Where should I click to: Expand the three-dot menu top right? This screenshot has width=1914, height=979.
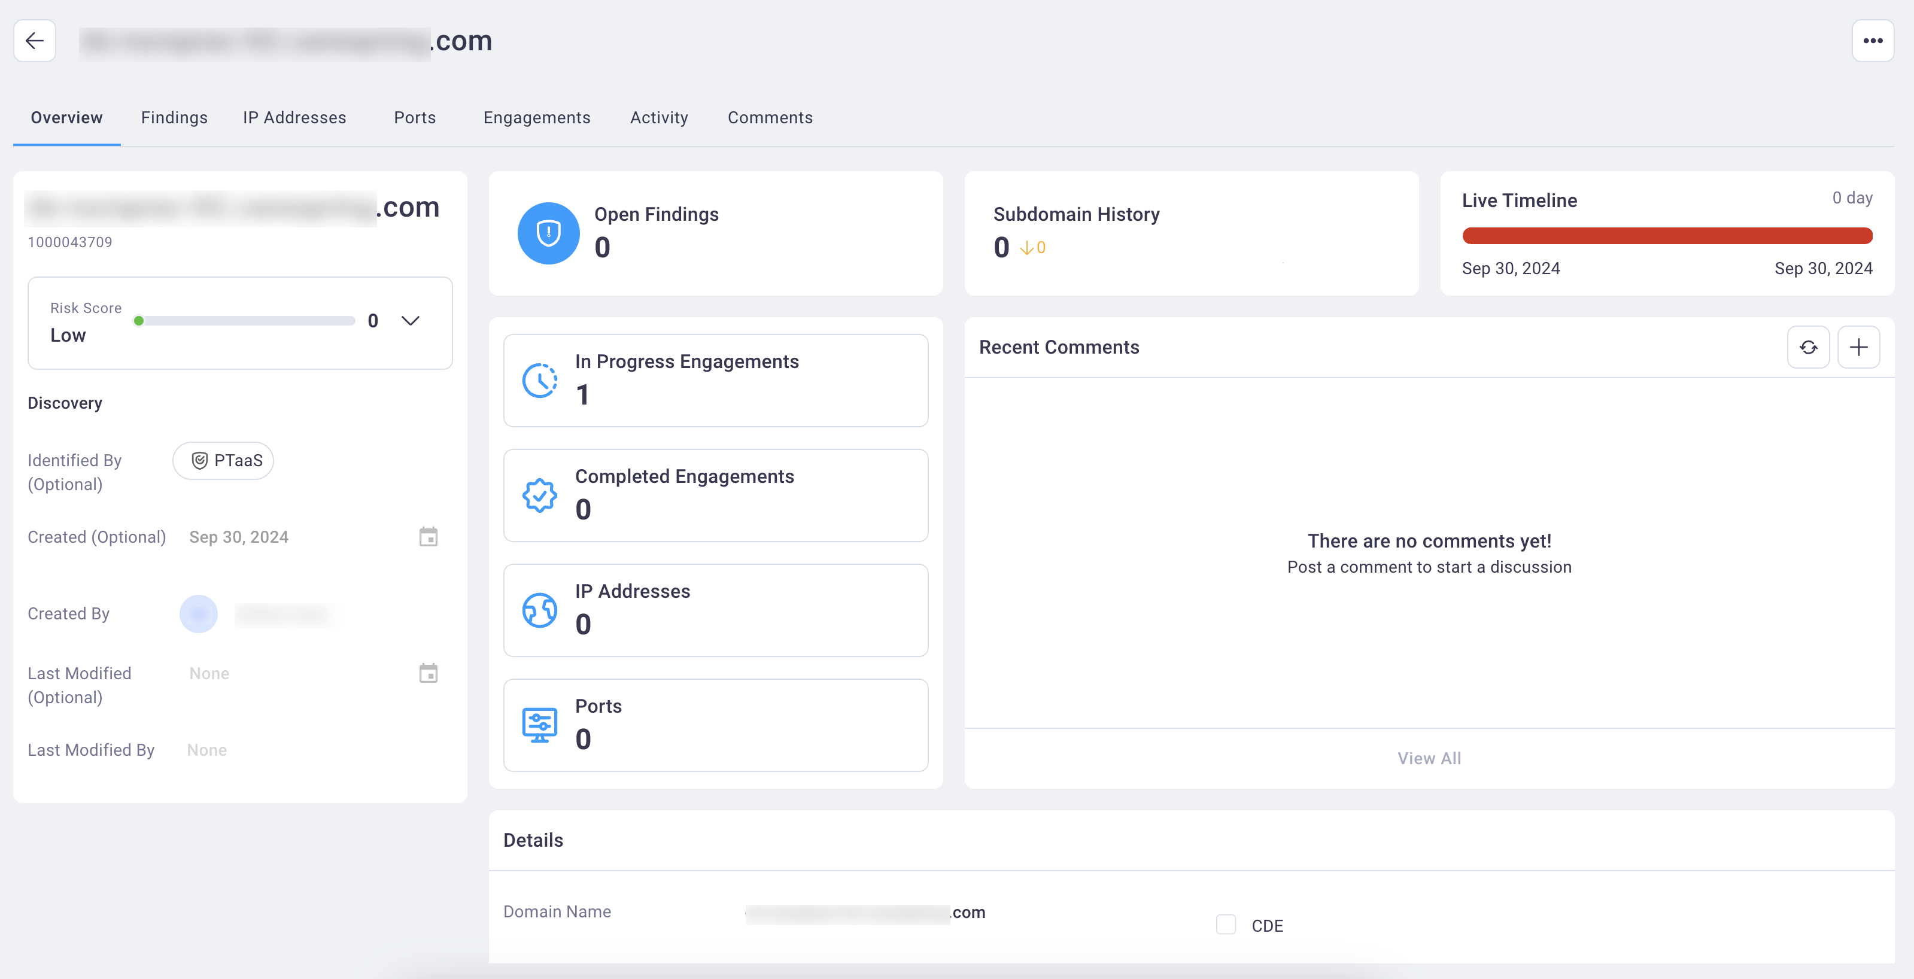(x=1874, y=40)
